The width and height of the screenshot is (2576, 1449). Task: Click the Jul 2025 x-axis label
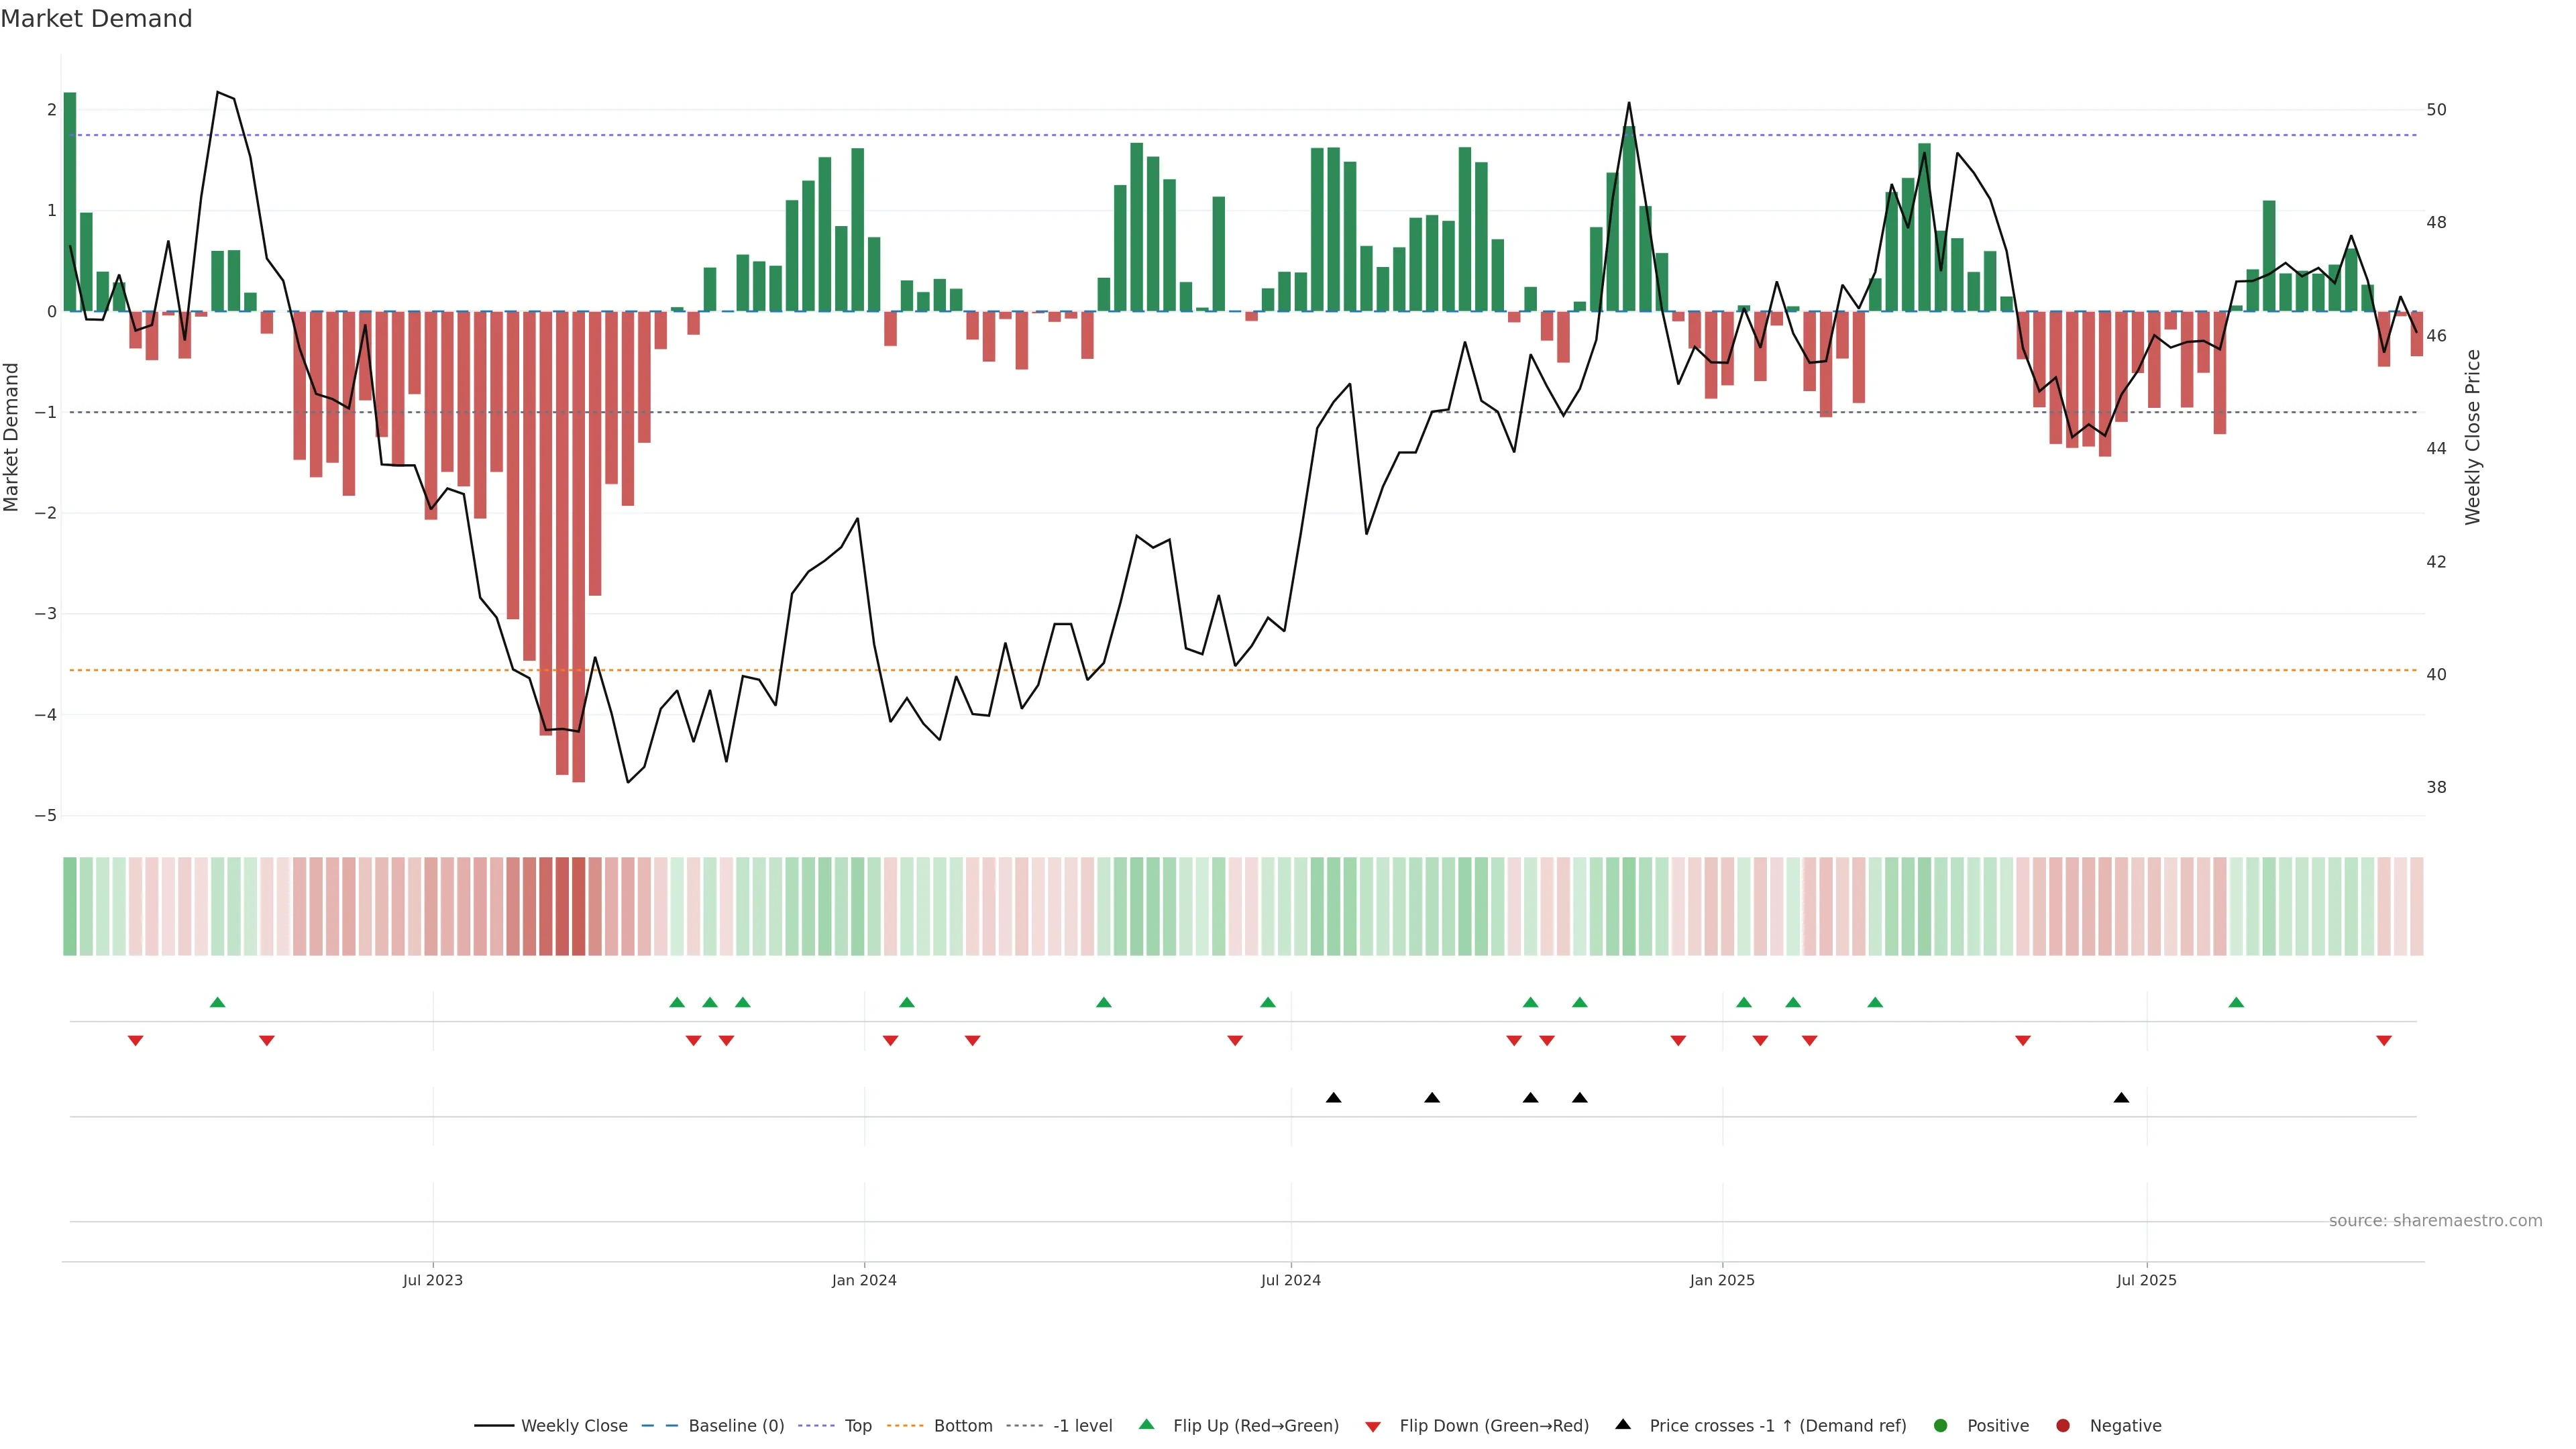(x=2146, y=1281)
